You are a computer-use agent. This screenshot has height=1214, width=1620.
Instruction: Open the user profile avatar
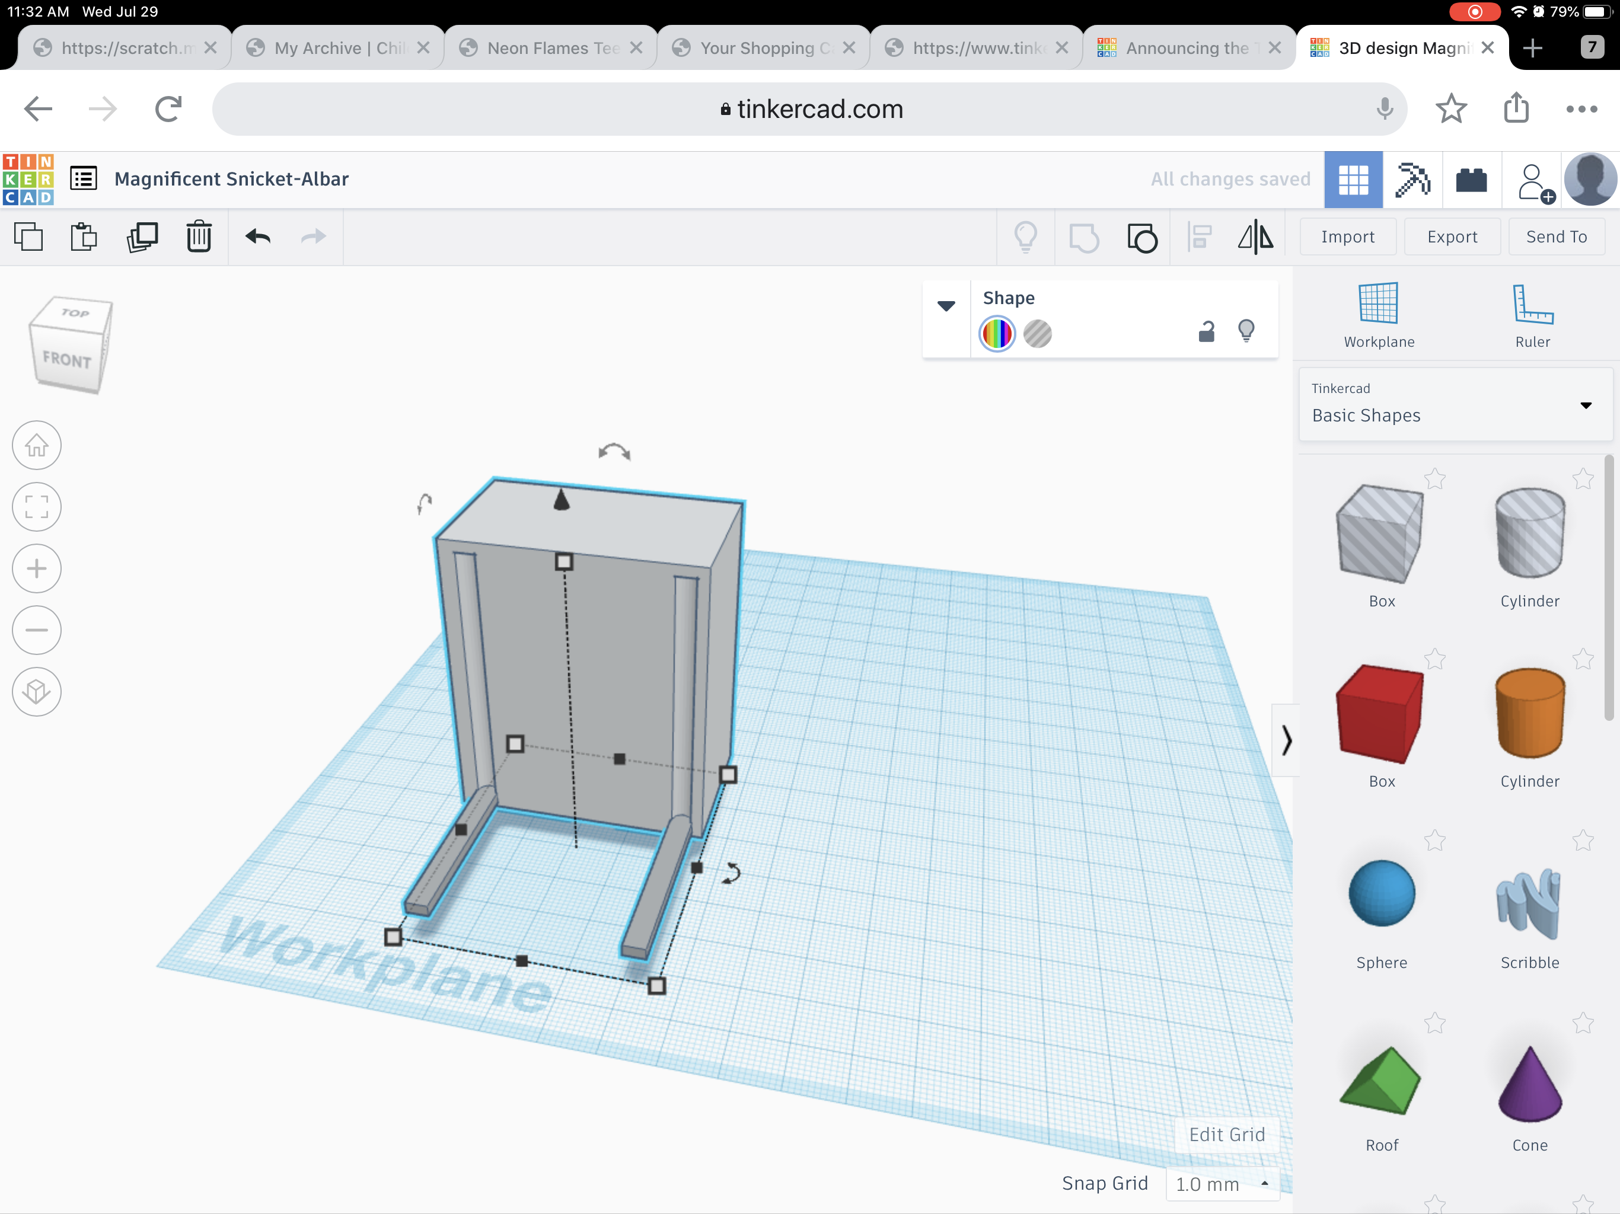coord(1591,180)
